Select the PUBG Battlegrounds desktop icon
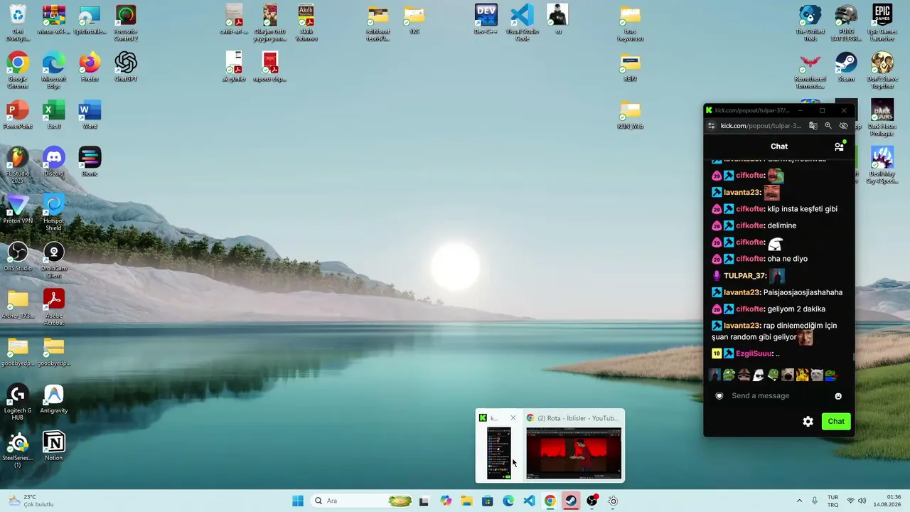Screen dimensions: 910x512 pyautogui.click(x=846, y=23)
